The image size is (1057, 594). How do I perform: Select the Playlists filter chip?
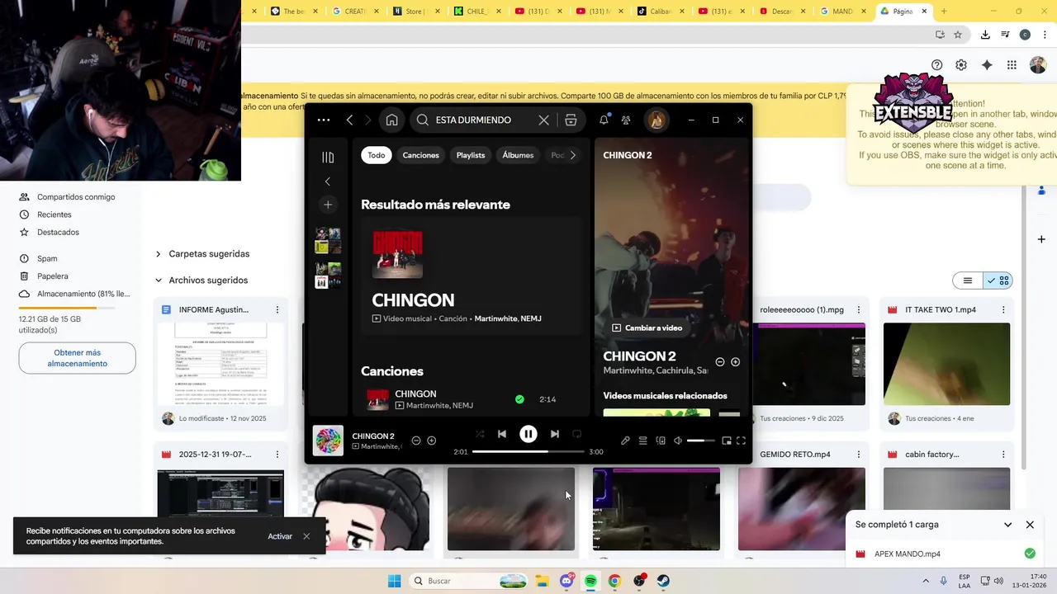471,155
